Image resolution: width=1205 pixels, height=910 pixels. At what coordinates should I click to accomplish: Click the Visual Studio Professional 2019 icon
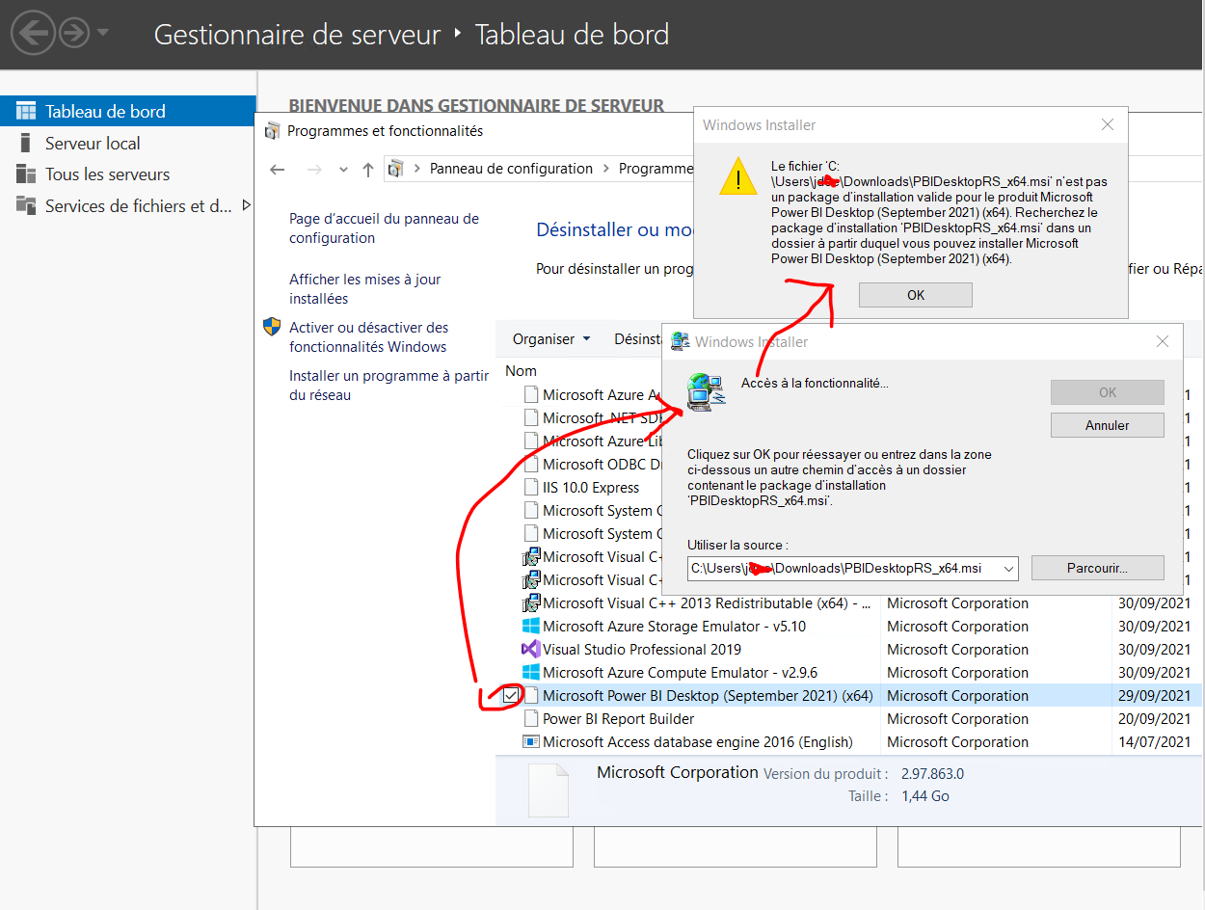point(531,650)
